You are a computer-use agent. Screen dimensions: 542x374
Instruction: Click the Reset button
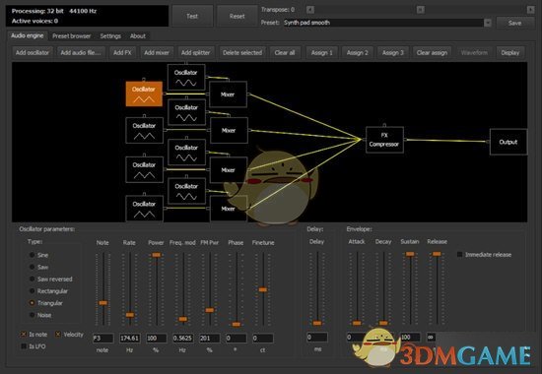(x=237, y=16)
